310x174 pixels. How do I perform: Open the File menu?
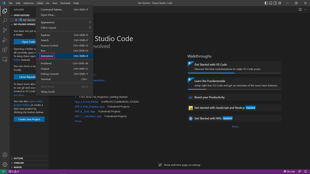click(x=11, y=3)
